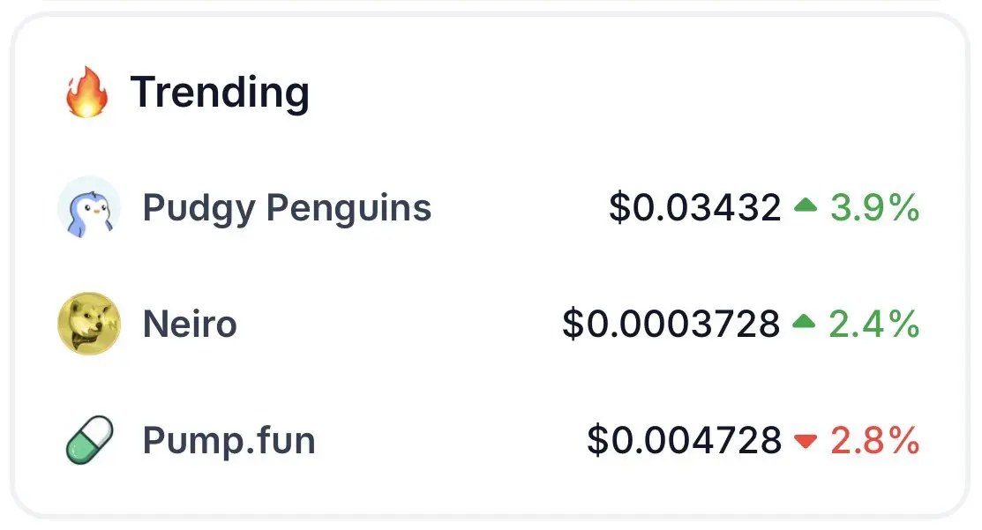Select the 3.9% change for Pudgy Penguins
Image resolution: width=982 pixels, height=530 pixels.
click(x=875, y=208)
